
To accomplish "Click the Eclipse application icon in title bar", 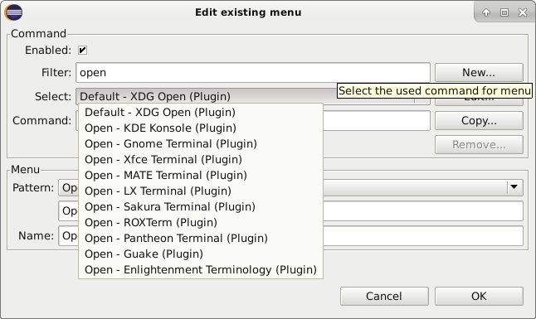I will coord(13,12).
